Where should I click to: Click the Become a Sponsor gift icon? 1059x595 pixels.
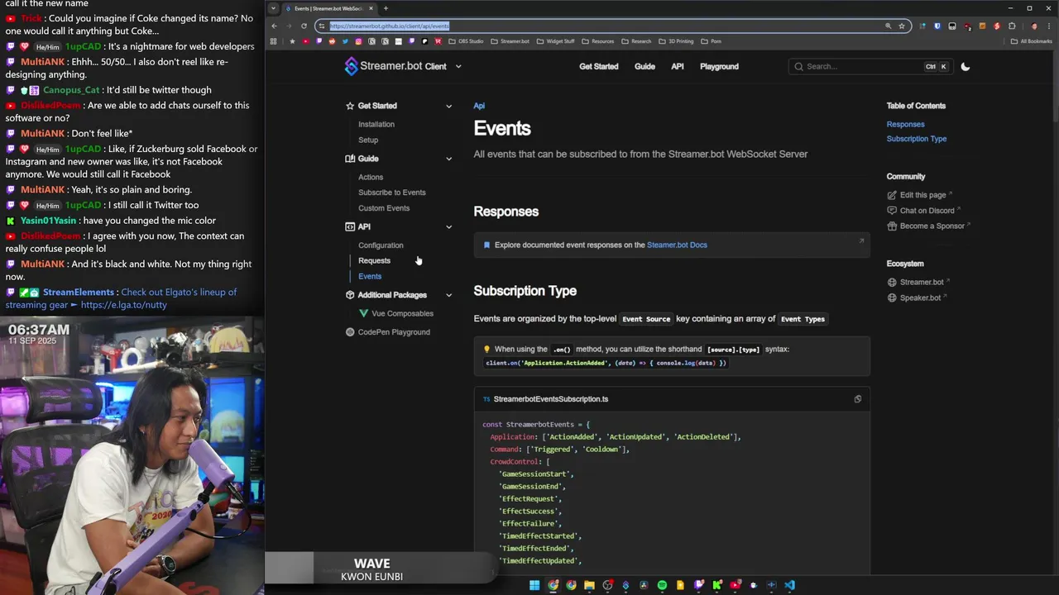point(892,226)
